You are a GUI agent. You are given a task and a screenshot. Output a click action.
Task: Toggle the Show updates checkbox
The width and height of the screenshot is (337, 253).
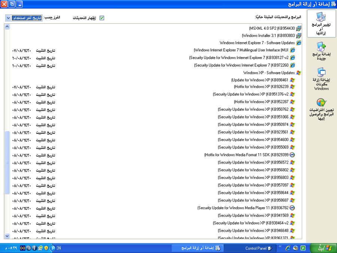point(102,18)
